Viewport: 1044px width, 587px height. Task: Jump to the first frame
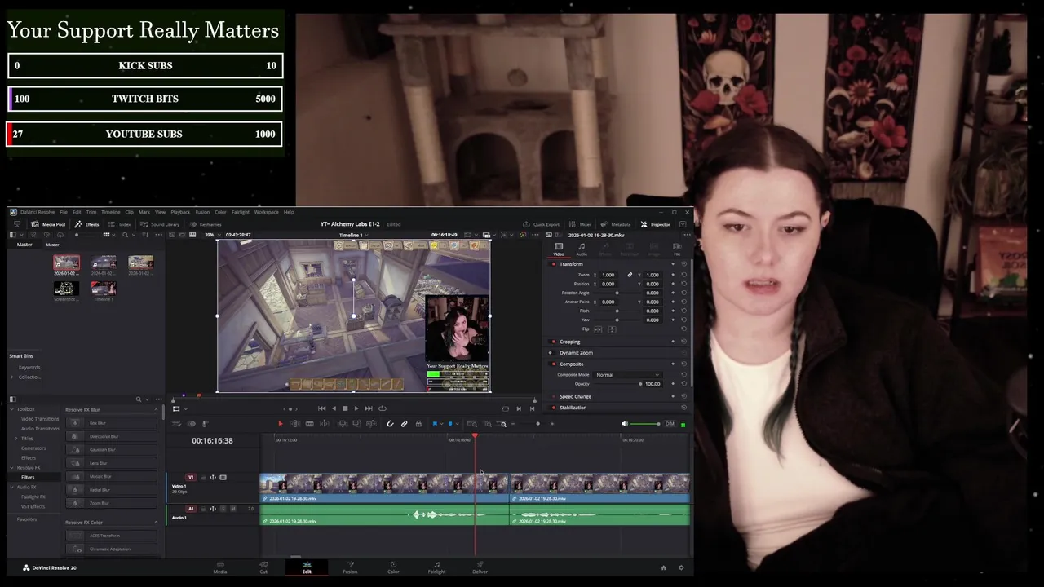[x=322, y=408]
